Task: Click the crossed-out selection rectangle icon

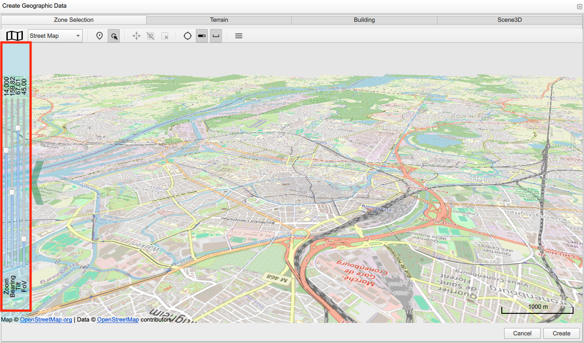Action: click(150, 36)
